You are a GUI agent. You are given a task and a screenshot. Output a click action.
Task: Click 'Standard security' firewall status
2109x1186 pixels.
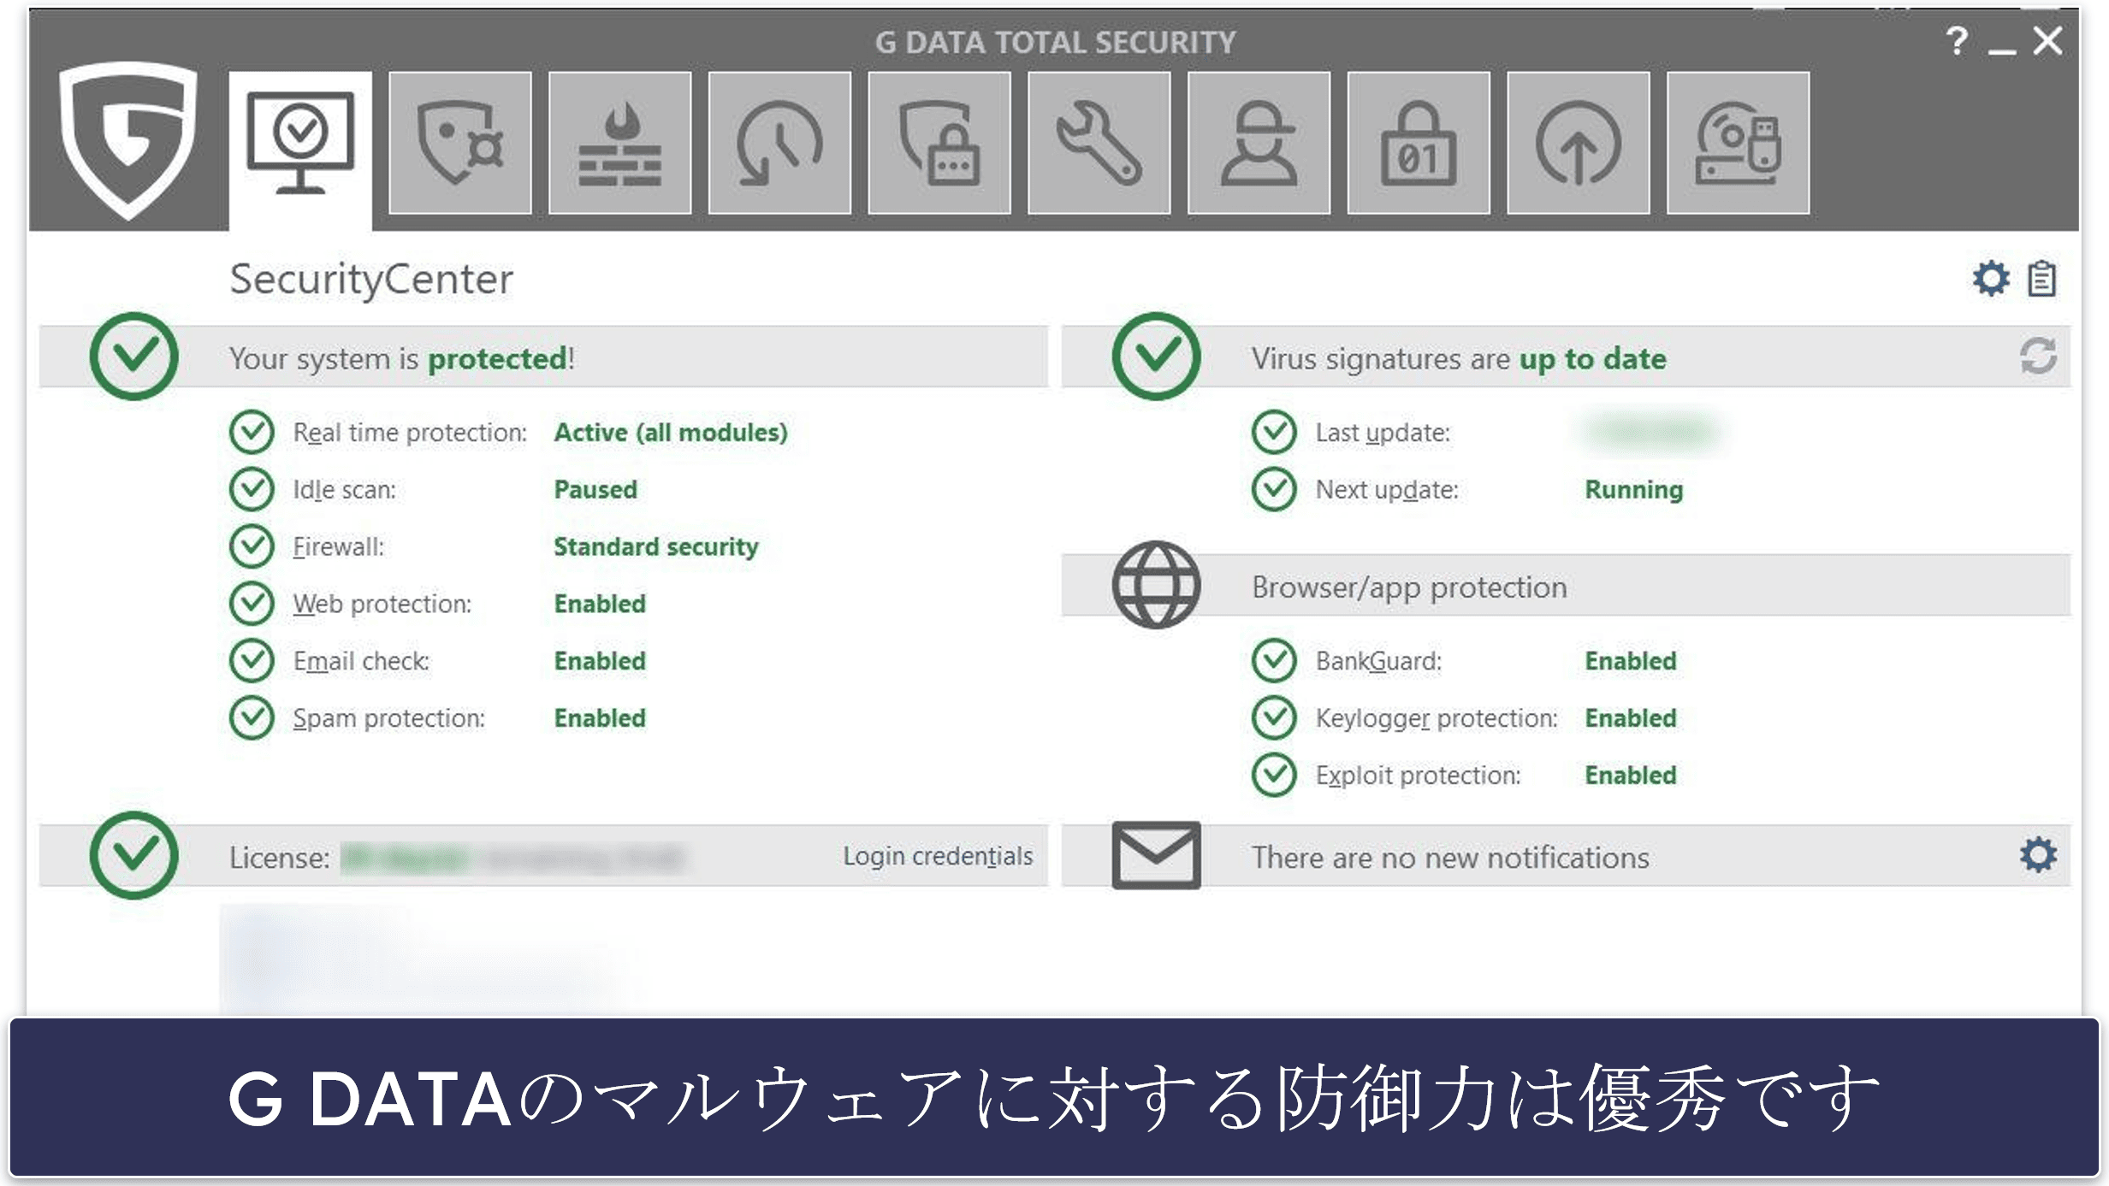click(656, 546)
